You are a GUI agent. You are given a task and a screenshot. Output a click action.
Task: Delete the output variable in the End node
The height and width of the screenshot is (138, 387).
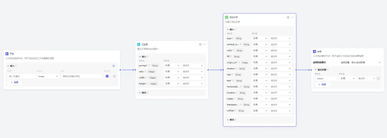pos(378,78)
